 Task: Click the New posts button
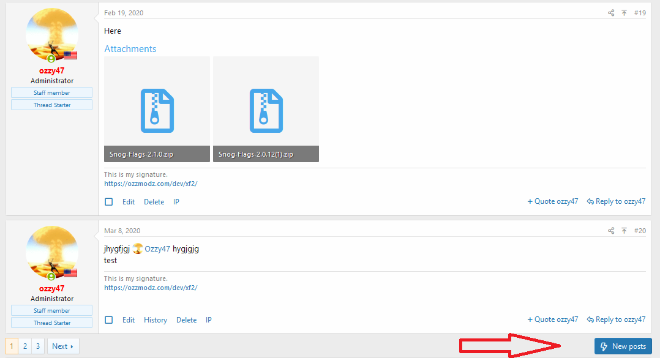[x=623, y=346]
